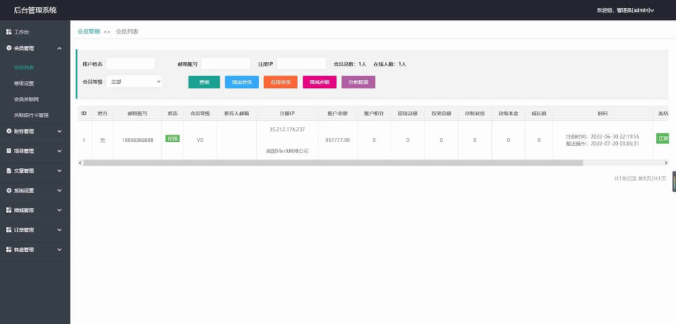The image size is (676, 324).
Task: Click the balance value 997777.99
Action: [337, 140]
